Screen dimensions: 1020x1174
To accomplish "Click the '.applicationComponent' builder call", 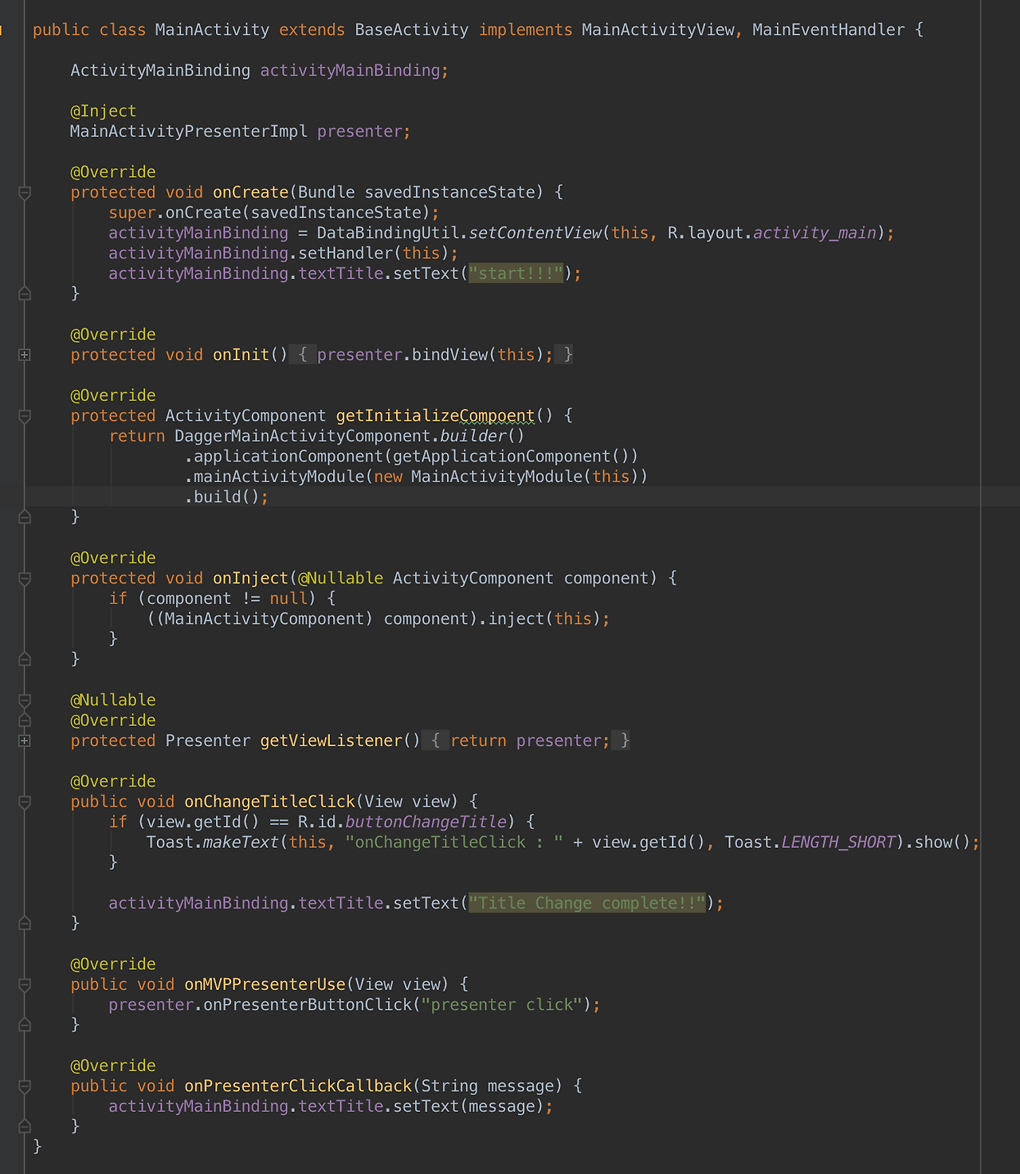I will click(284, 456).
